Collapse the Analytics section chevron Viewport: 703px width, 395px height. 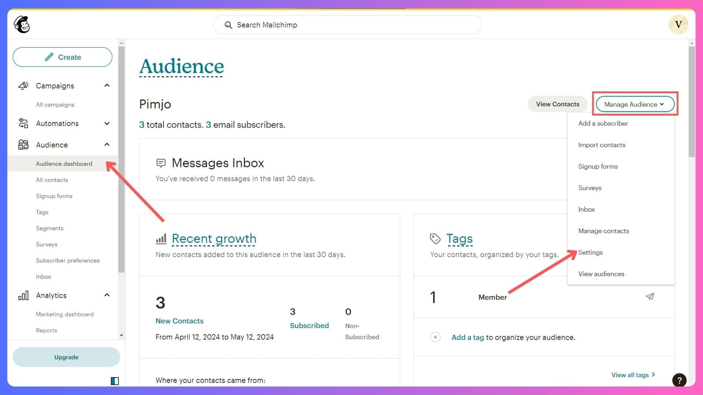107,295
